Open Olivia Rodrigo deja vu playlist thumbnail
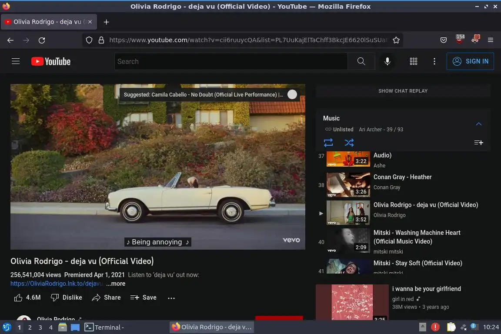 [x=348, y=213]
